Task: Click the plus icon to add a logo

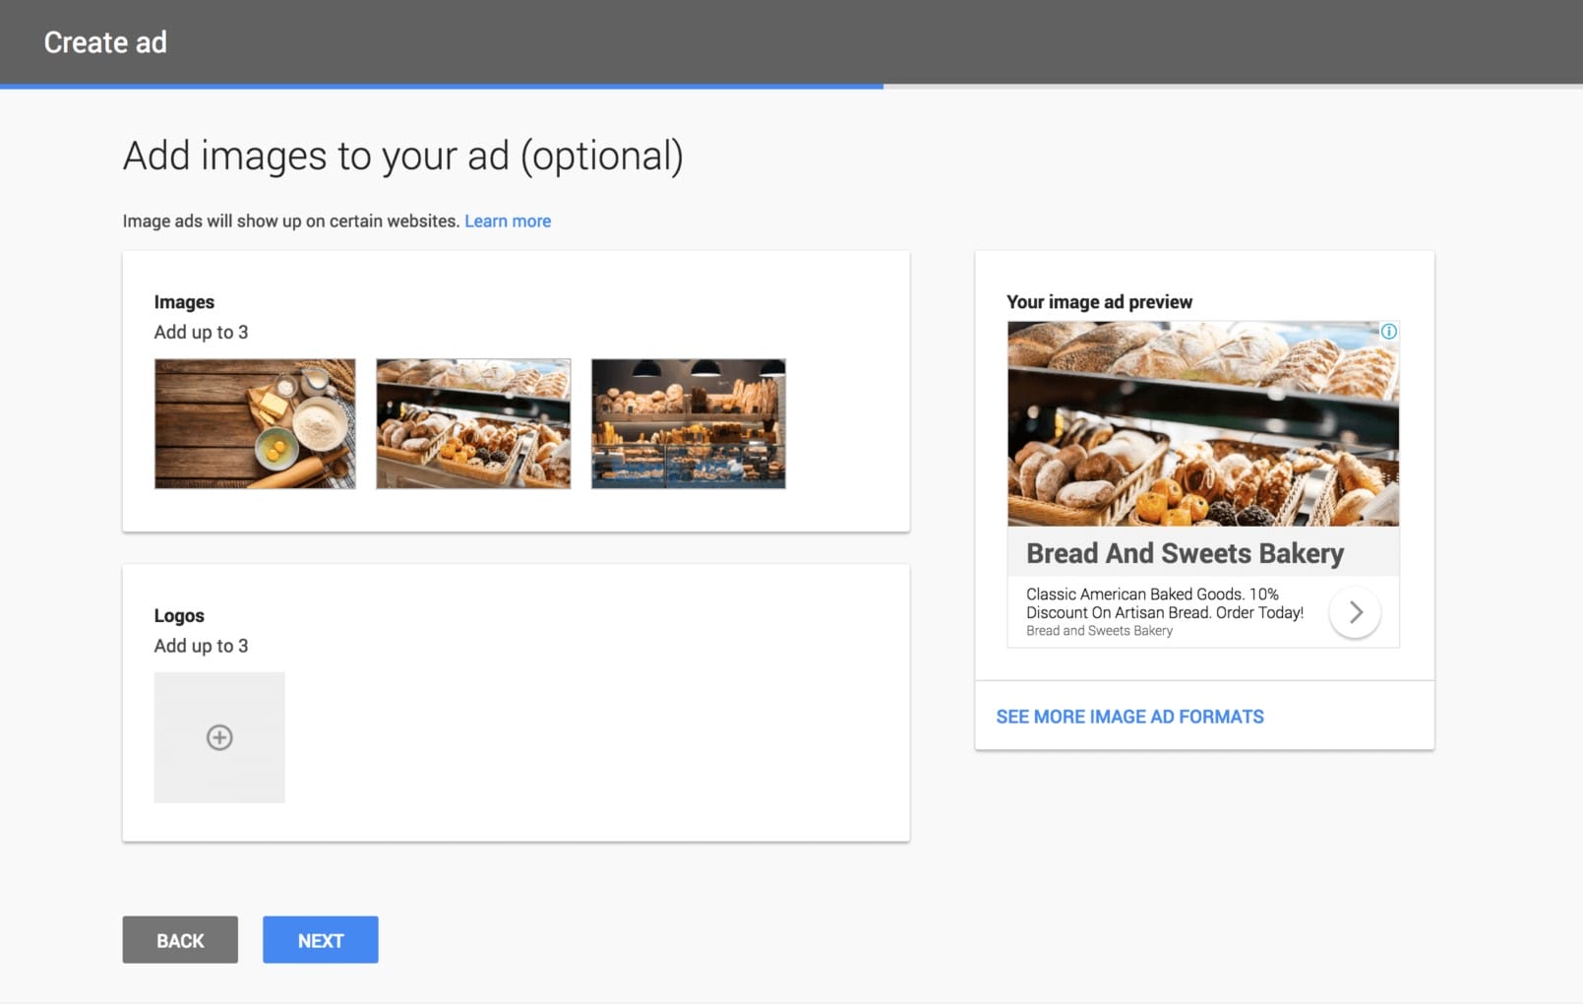Action: click(219, 737)
